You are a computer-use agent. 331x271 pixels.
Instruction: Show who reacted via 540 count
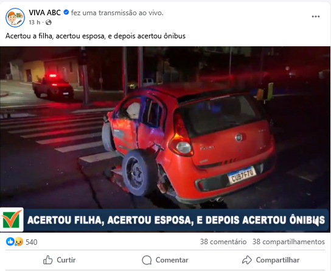[x=32, y=242]
